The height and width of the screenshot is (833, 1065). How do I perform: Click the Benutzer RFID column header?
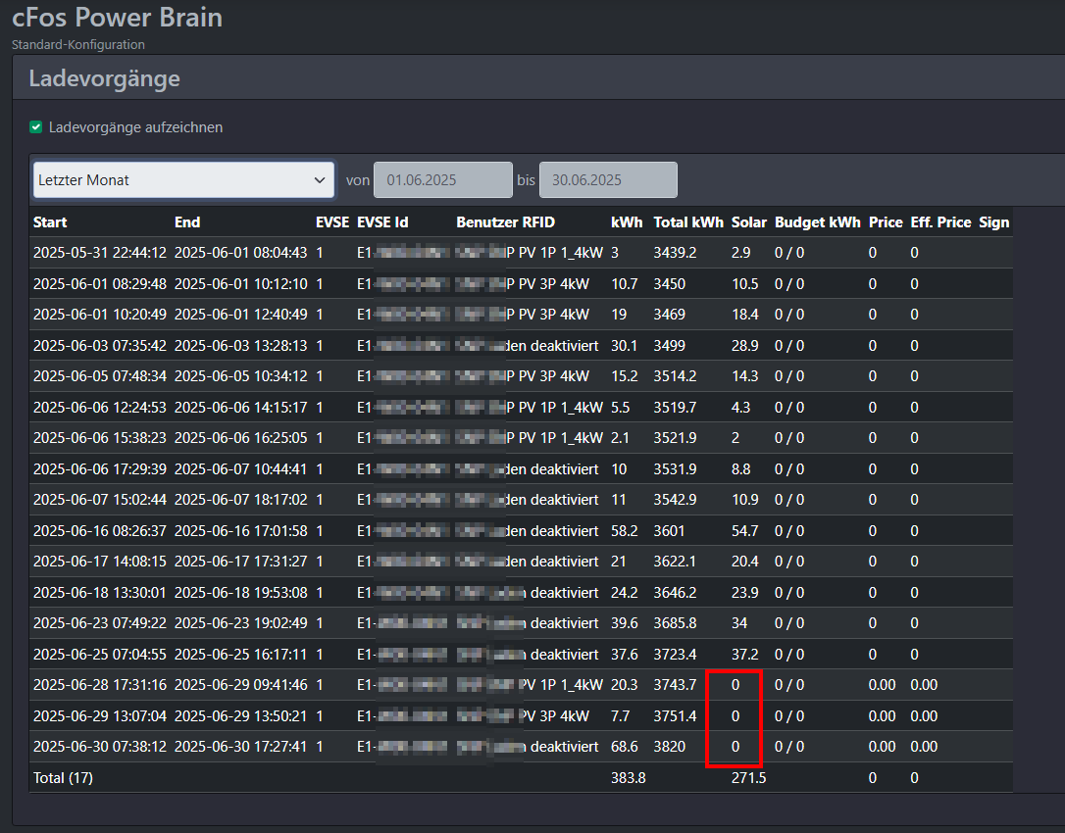[505, 222]
